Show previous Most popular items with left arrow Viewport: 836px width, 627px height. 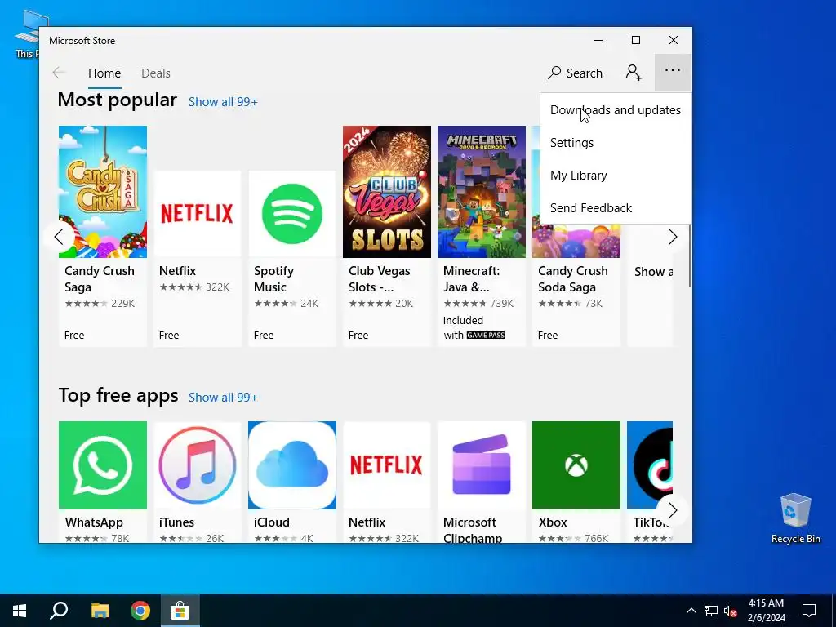point(59,237)
